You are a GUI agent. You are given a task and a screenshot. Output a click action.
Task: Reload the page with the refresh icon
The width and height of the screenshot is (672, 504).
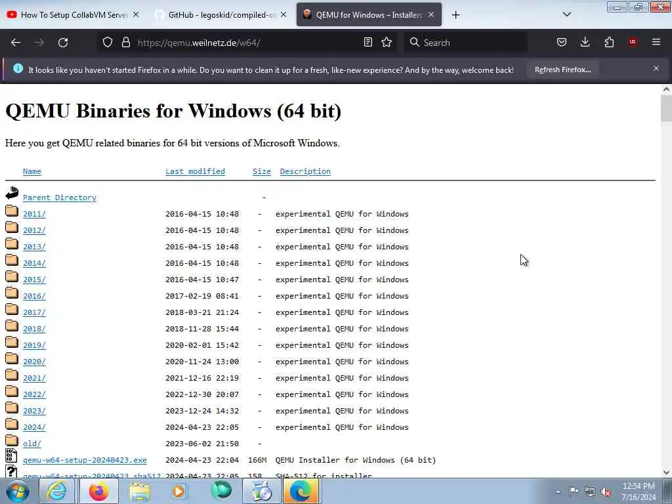click(x=63, y=43)
